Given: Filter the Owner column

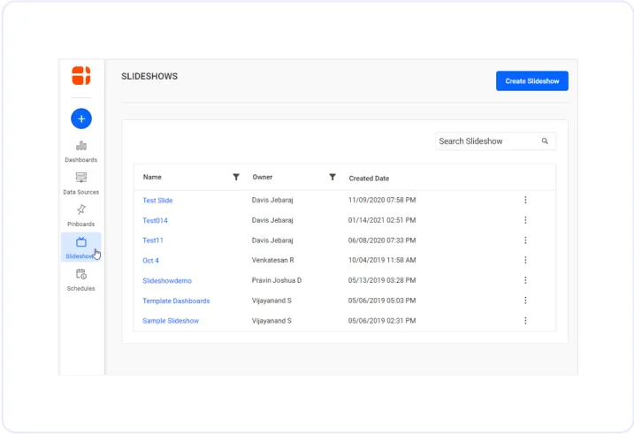Looking at the screenshot, I should 332,177.
